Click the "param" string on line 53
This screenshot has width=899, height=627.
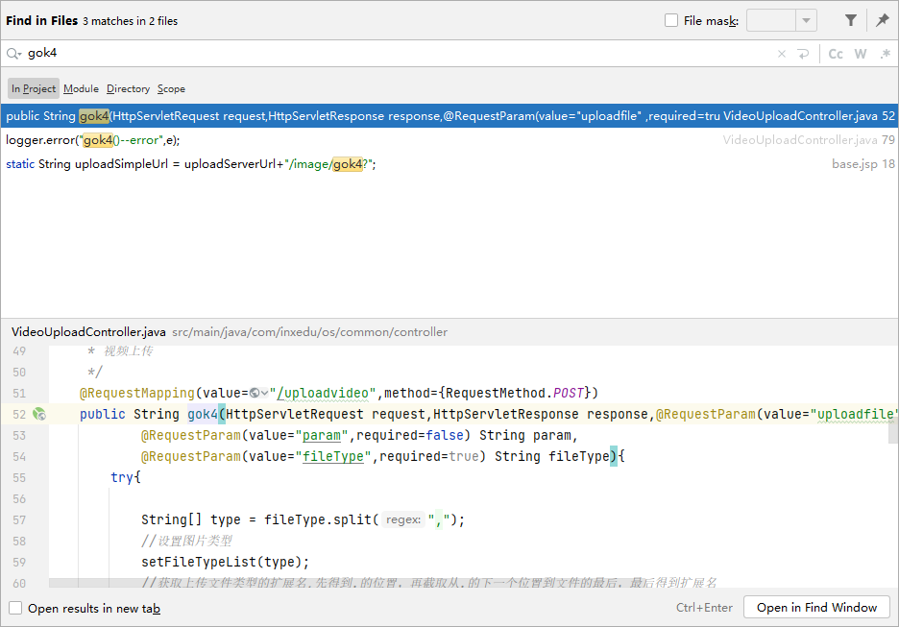[322, 436]
